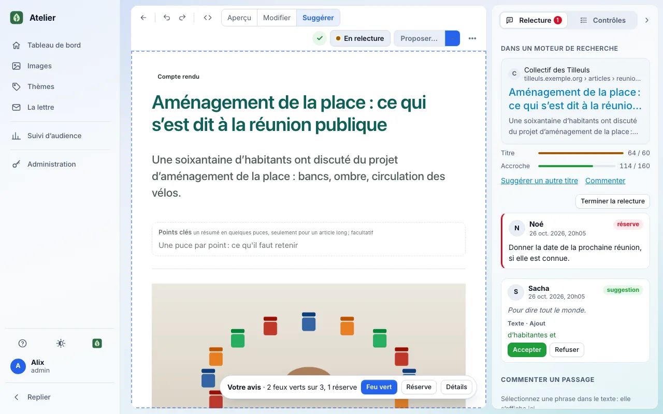
Task: Undo the last change
Action: [167, 18]
